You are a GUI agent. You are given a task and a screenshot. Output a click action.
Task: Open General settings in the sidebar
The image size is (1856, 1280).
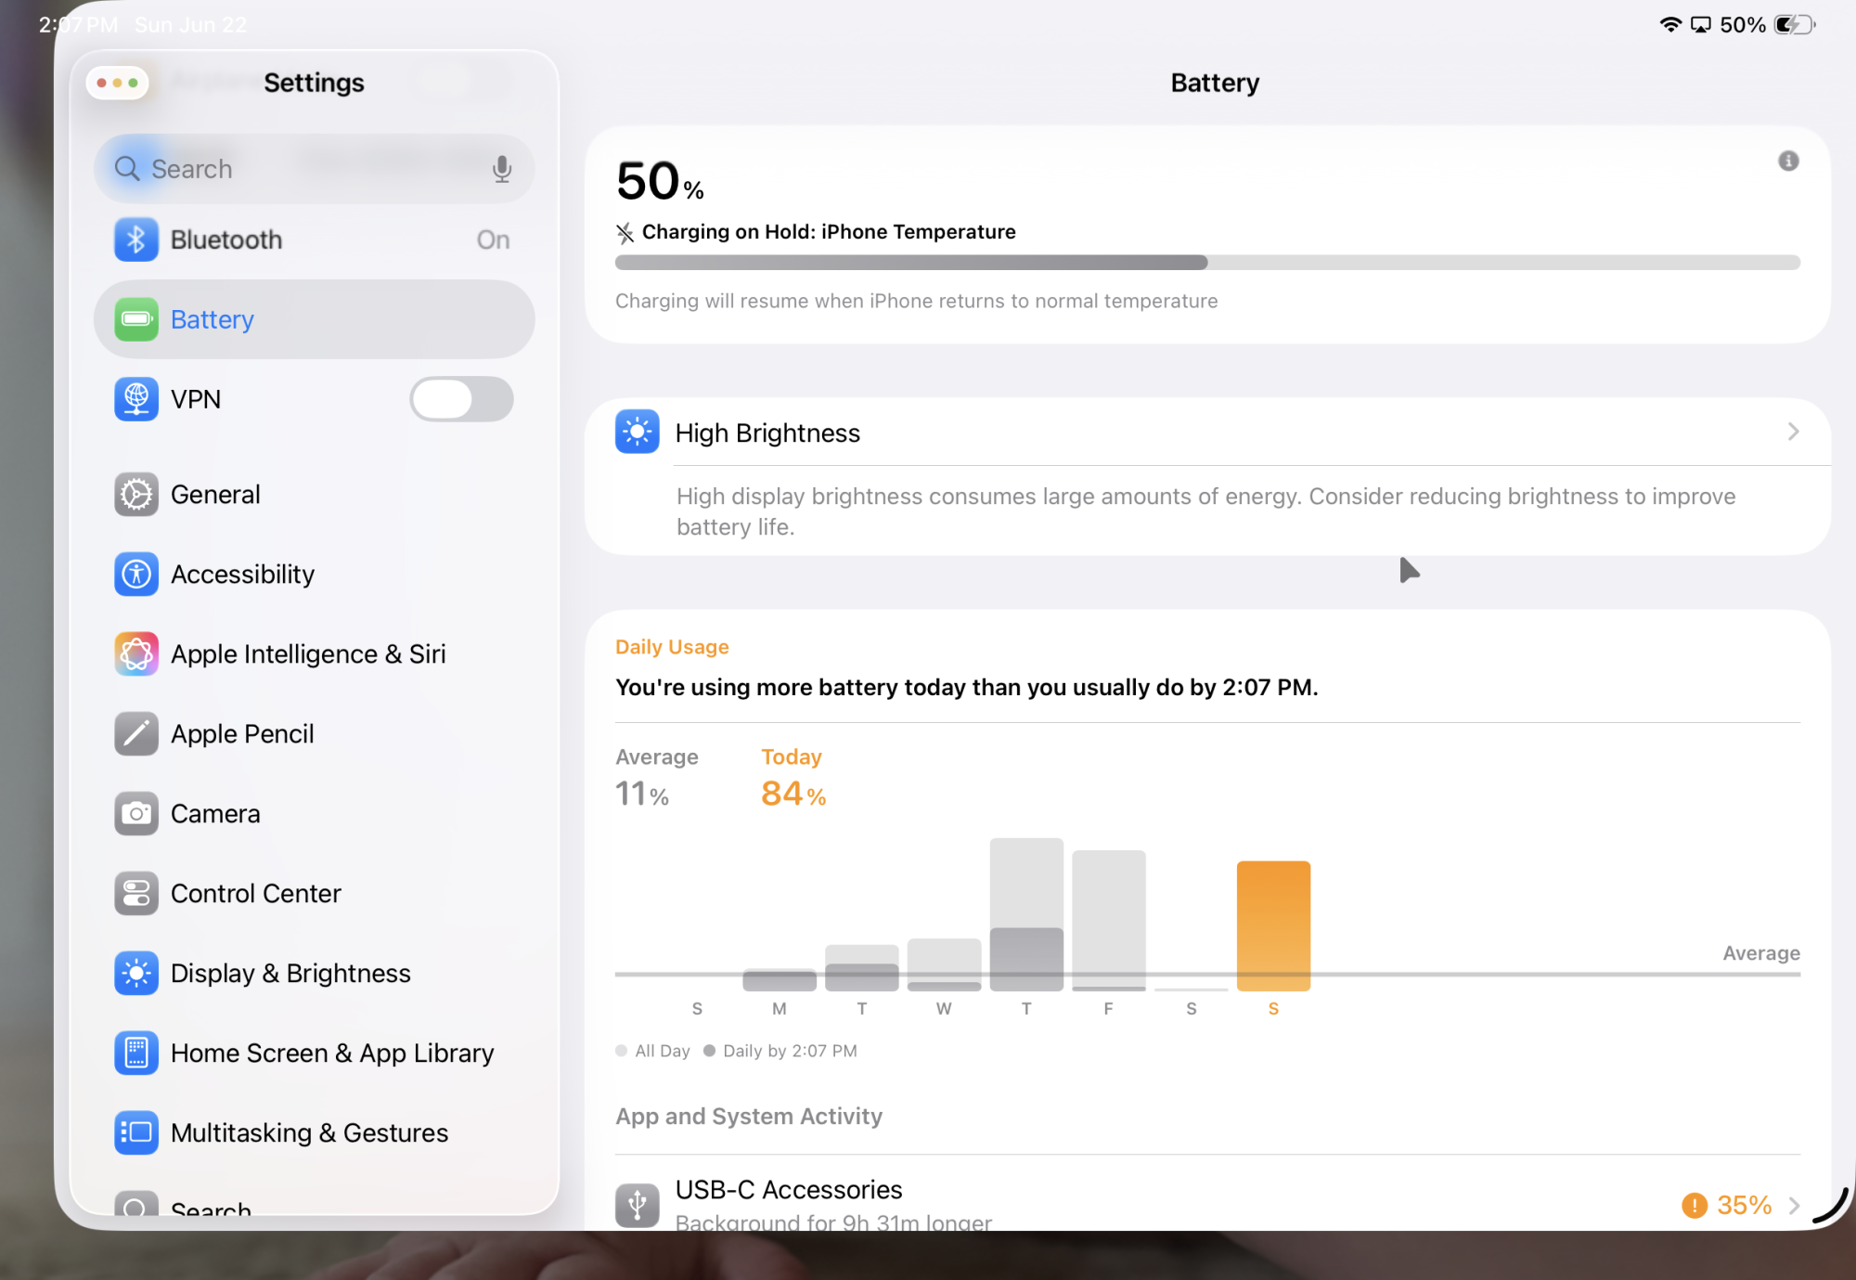tap(215, 495)
